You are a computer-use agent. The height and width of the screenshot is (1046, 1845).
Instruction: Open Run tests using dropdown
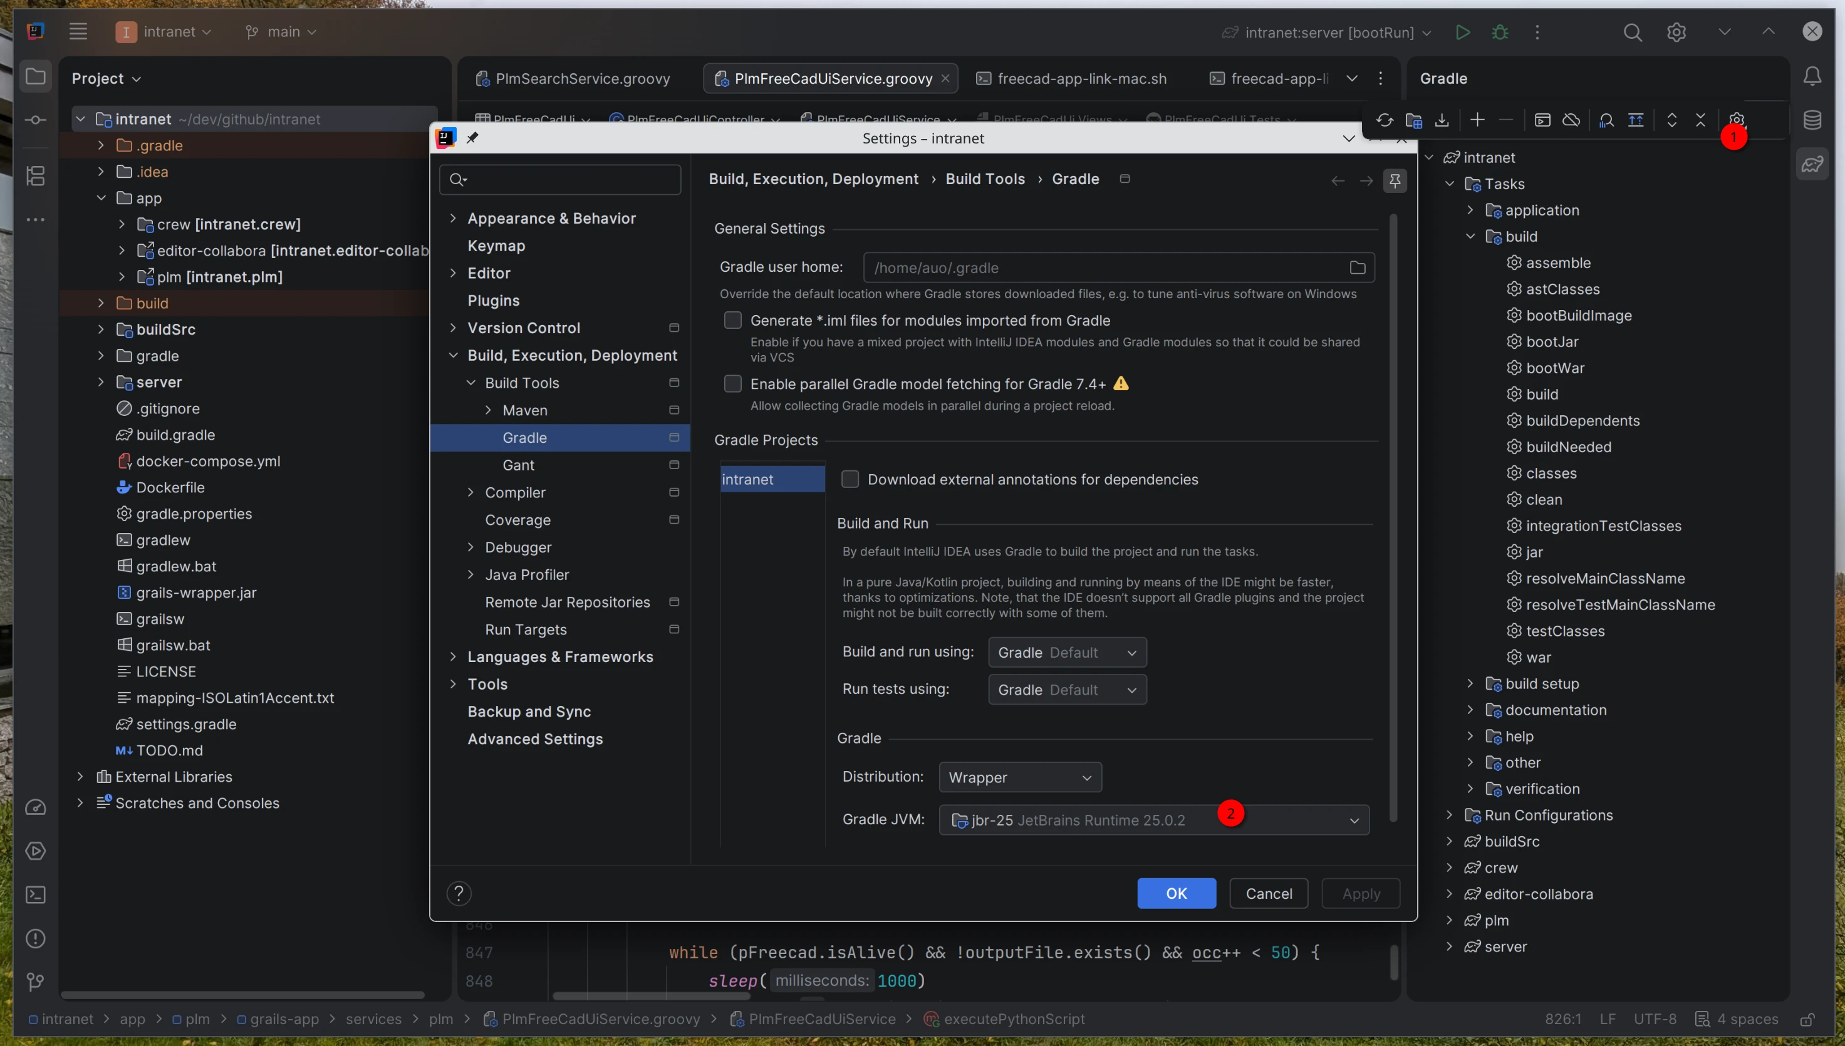point(1067,689)
